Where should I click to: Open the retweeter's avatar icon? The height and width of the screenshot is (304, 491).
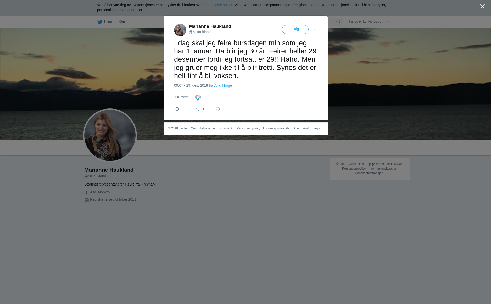click(x=198, y=98)
